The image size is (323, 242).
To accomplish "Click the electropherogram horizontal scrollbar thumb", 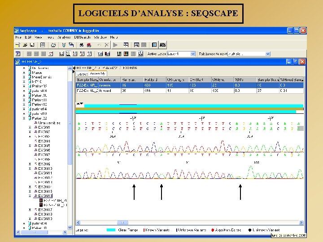I will [123, 222].
